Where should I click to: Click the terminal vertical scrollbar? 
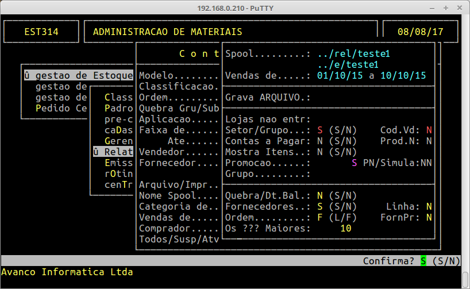point(466,144)
